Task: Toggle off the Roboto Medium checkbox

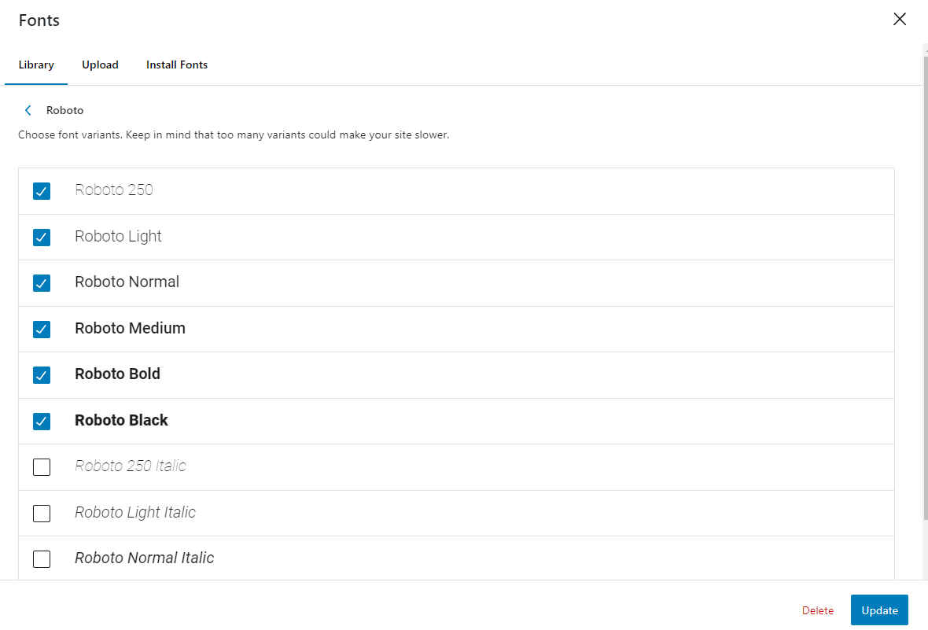Action: [42, 329]
